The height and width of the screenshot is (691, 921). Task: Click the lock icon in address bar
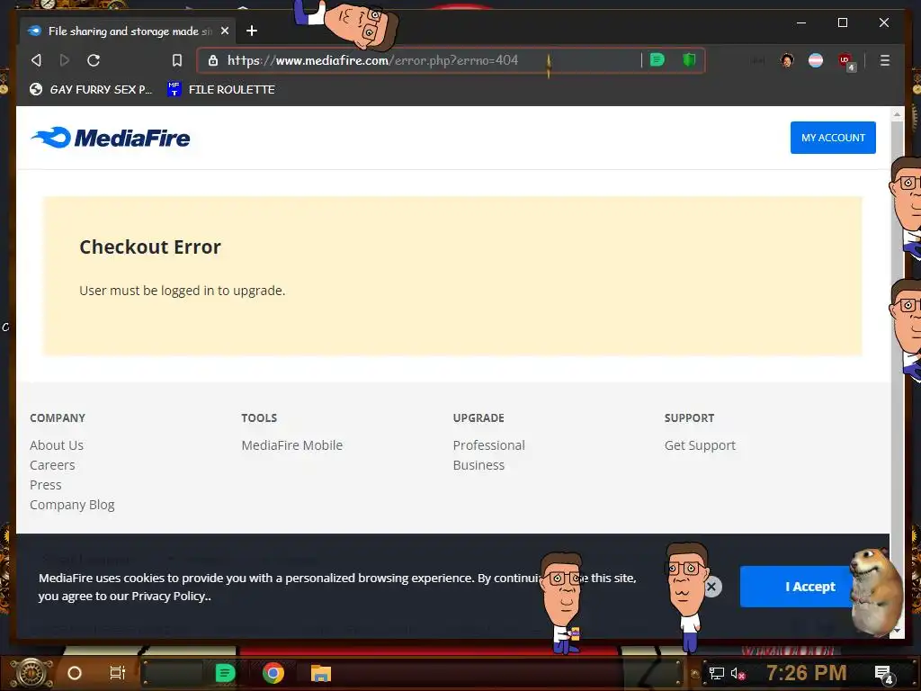[x=213, y=60]
